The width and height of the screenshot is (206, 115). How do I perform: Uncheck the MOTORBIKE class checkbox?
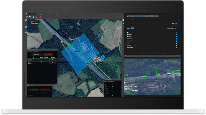pos(176,48)
